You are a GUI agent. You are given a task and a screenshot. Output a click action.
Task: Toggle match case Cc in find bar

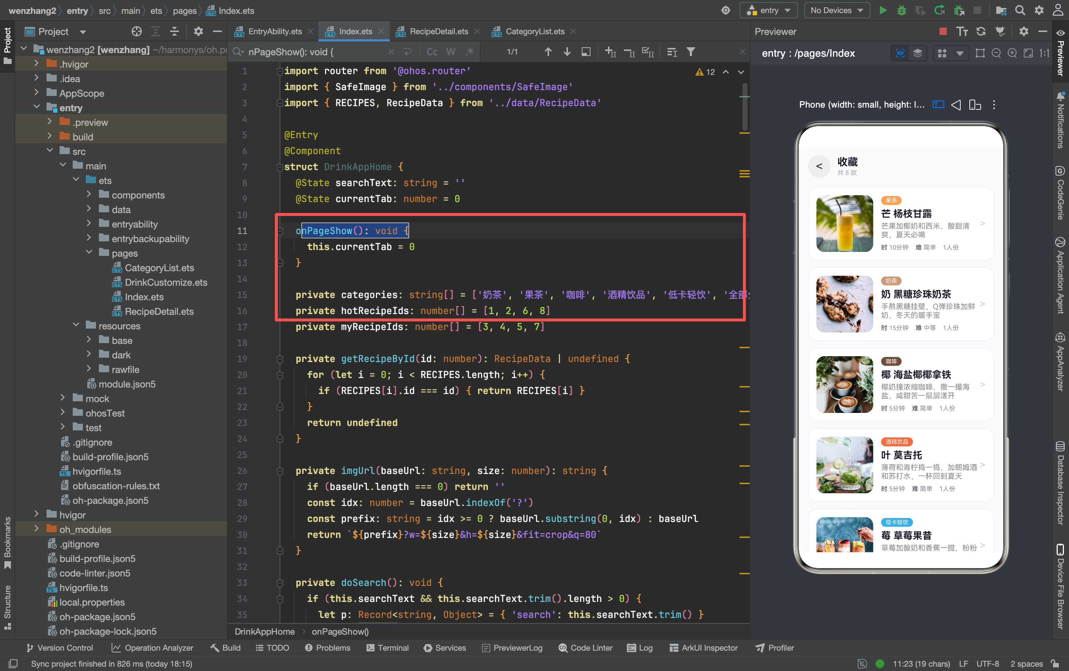coord(432,52)
